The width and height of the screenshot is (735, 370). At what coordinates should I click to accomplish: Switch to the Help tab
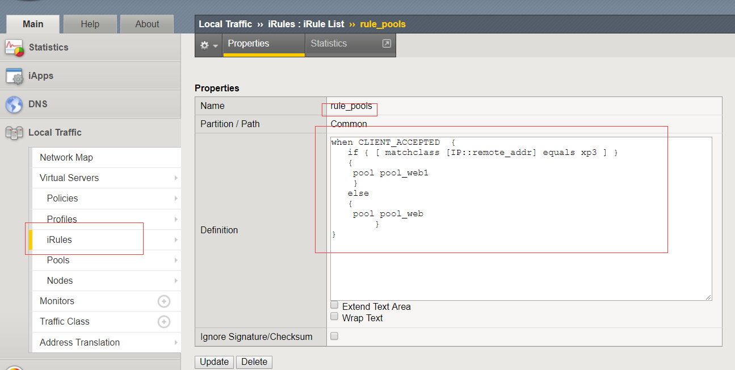tap(90, 24)
